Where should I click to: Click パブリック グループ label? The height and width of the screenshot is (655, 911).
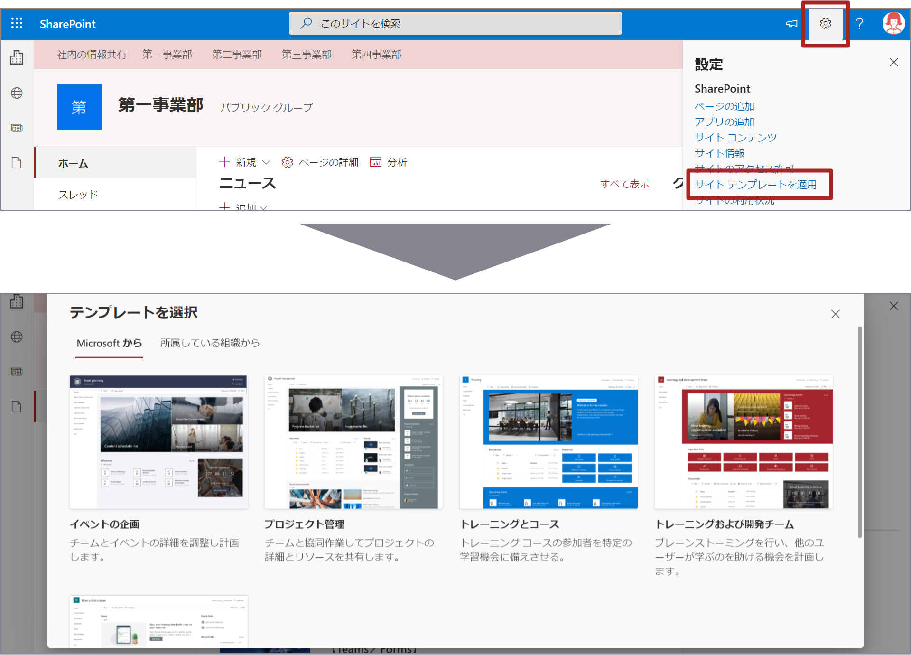coord(266,108)
